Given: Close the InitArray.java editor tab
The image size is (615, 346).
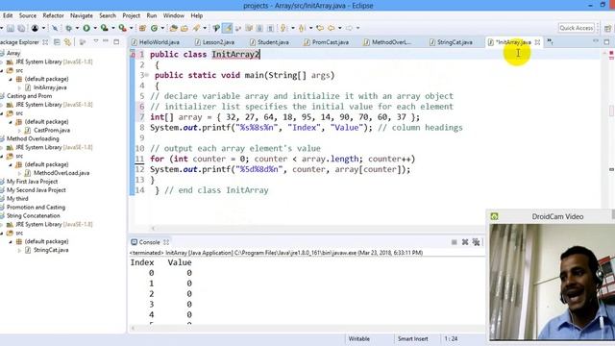Looking at the screenshot, I should (537, 42).
